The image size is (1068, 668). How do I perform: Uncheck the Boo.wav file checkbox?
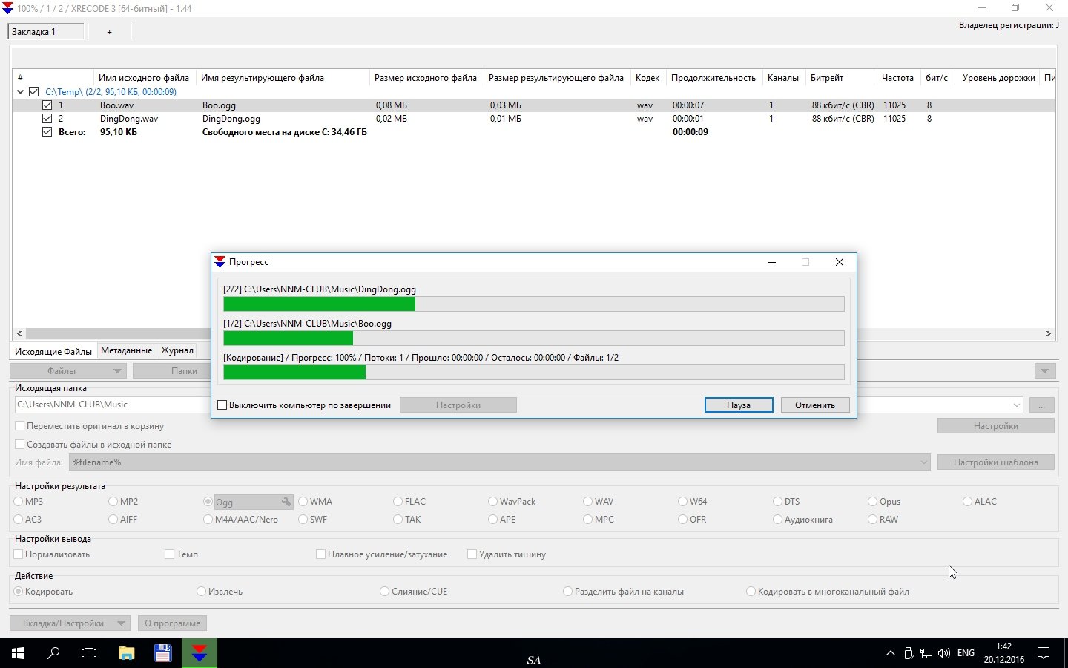[x=47, y=105]
